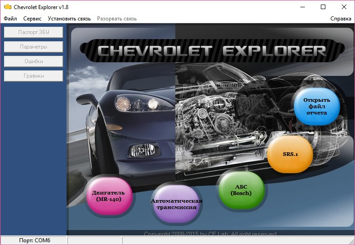Open the Справка menu

coord(341,19)
